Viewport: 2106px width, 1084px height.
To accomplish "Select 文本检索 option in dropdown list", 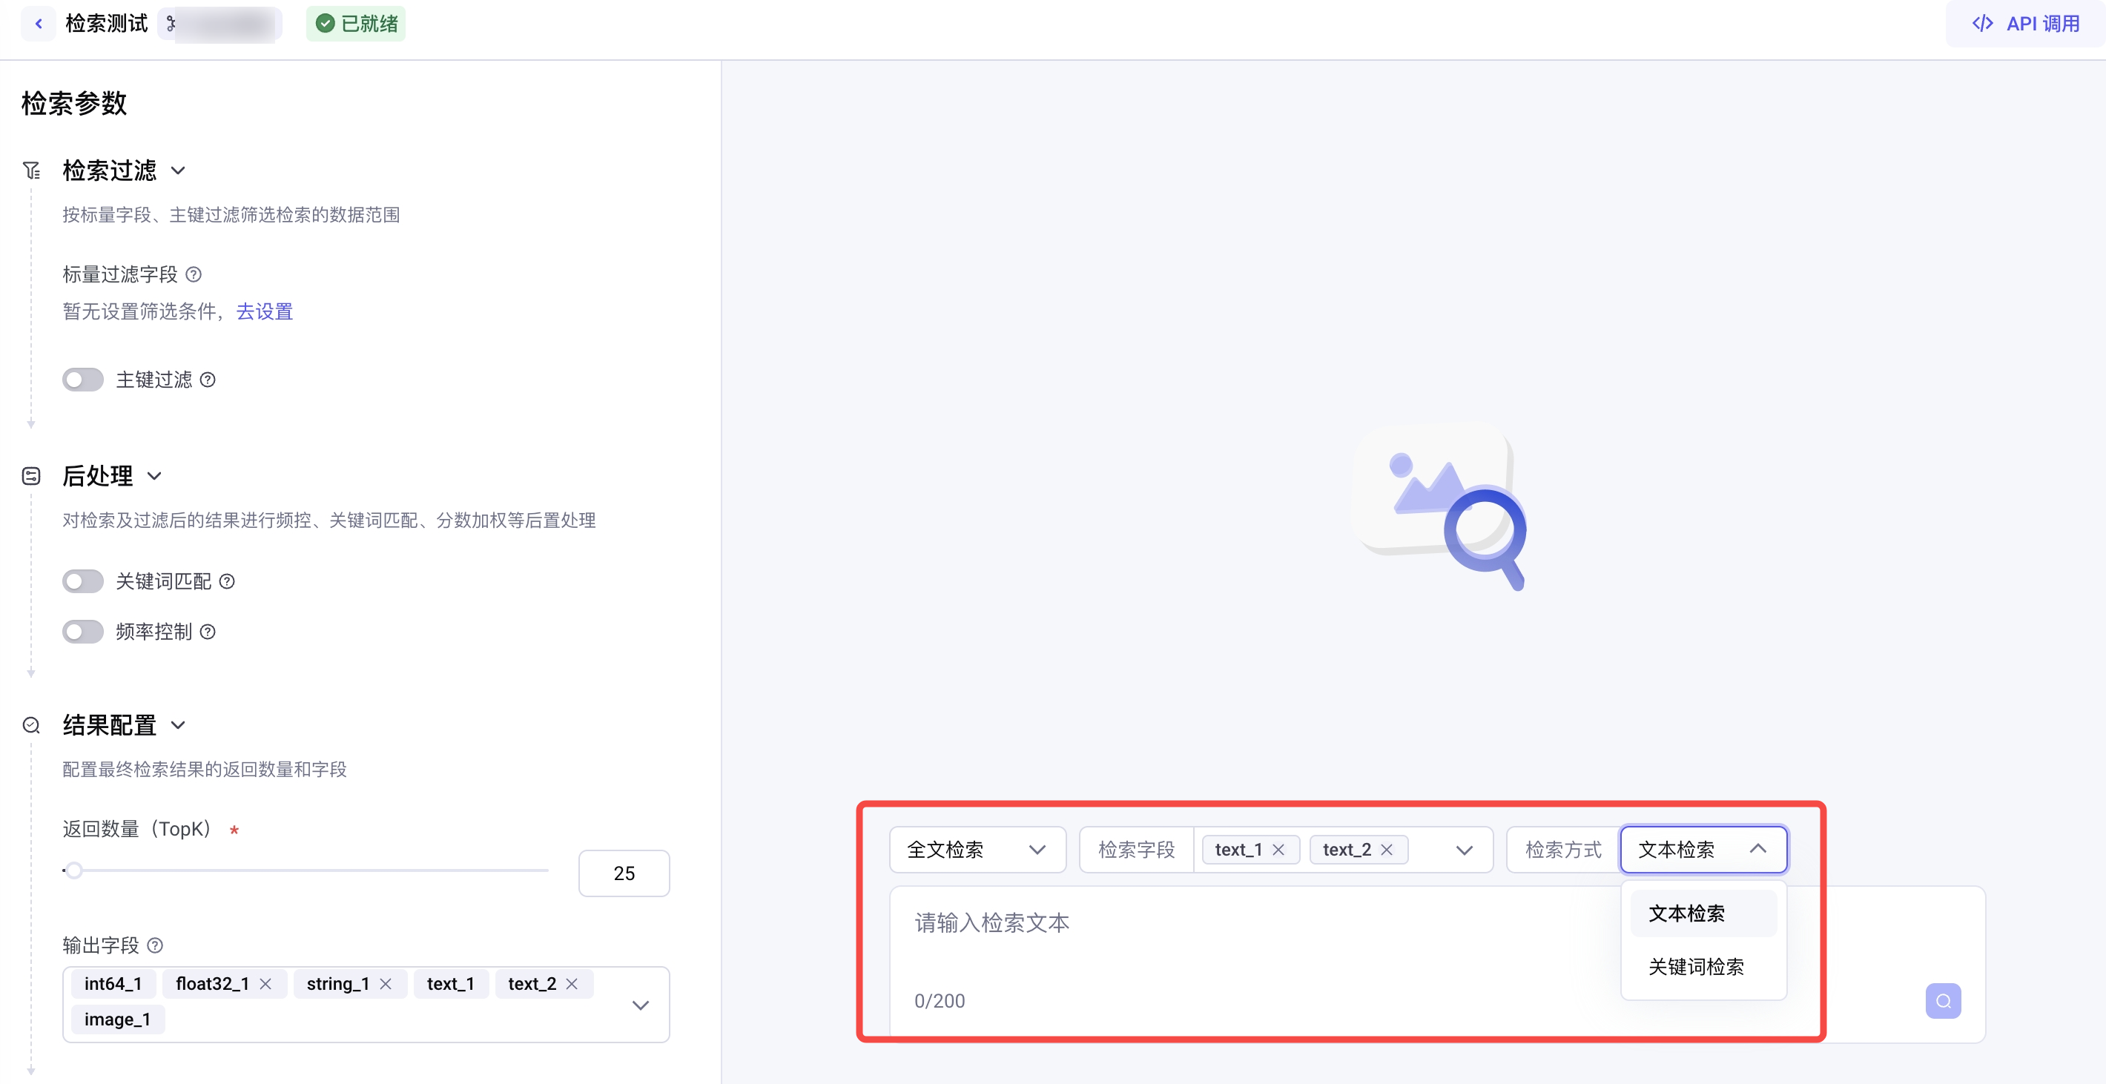I will [x=1704, y=914].
